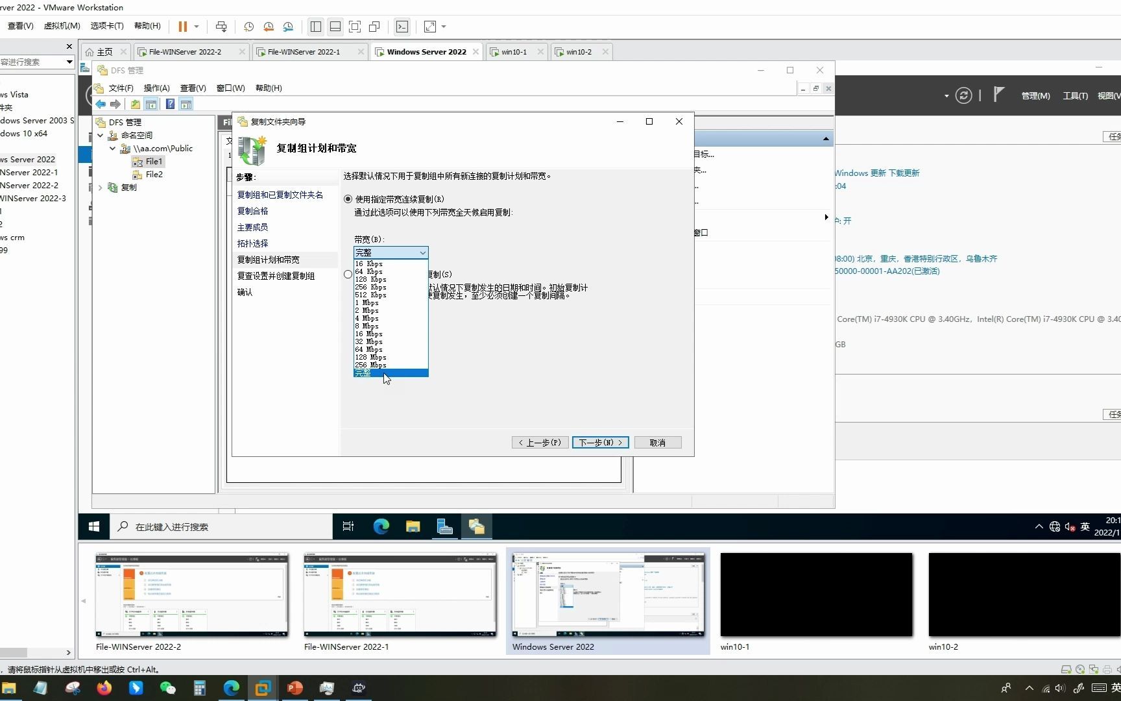
Task: Open the snapshot manager icon
Action: (288, 27)
